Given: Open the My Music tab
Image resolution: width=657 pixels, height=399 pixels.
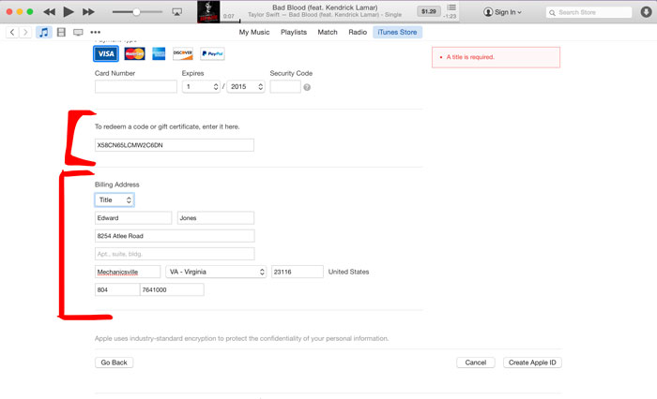Looking at the screenshot, I should (254, 32).
